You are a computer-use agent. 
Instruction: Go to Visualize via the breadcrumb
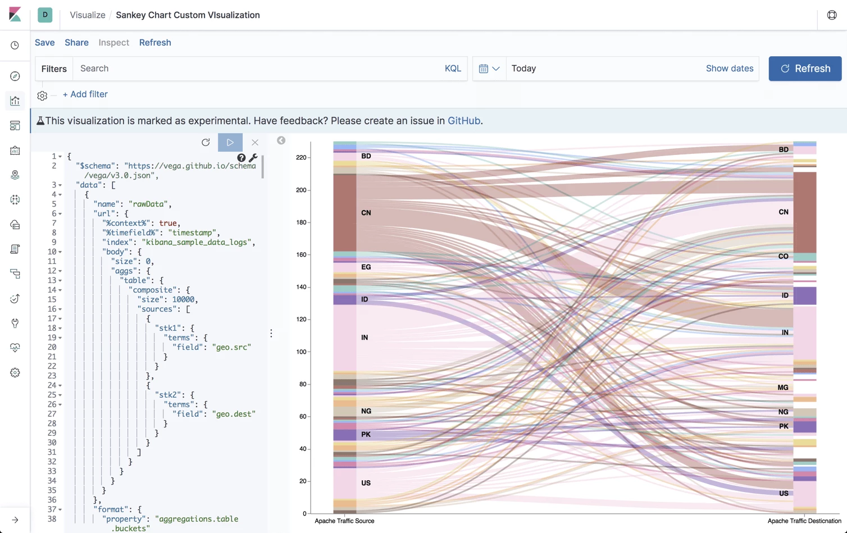[87, 15]
